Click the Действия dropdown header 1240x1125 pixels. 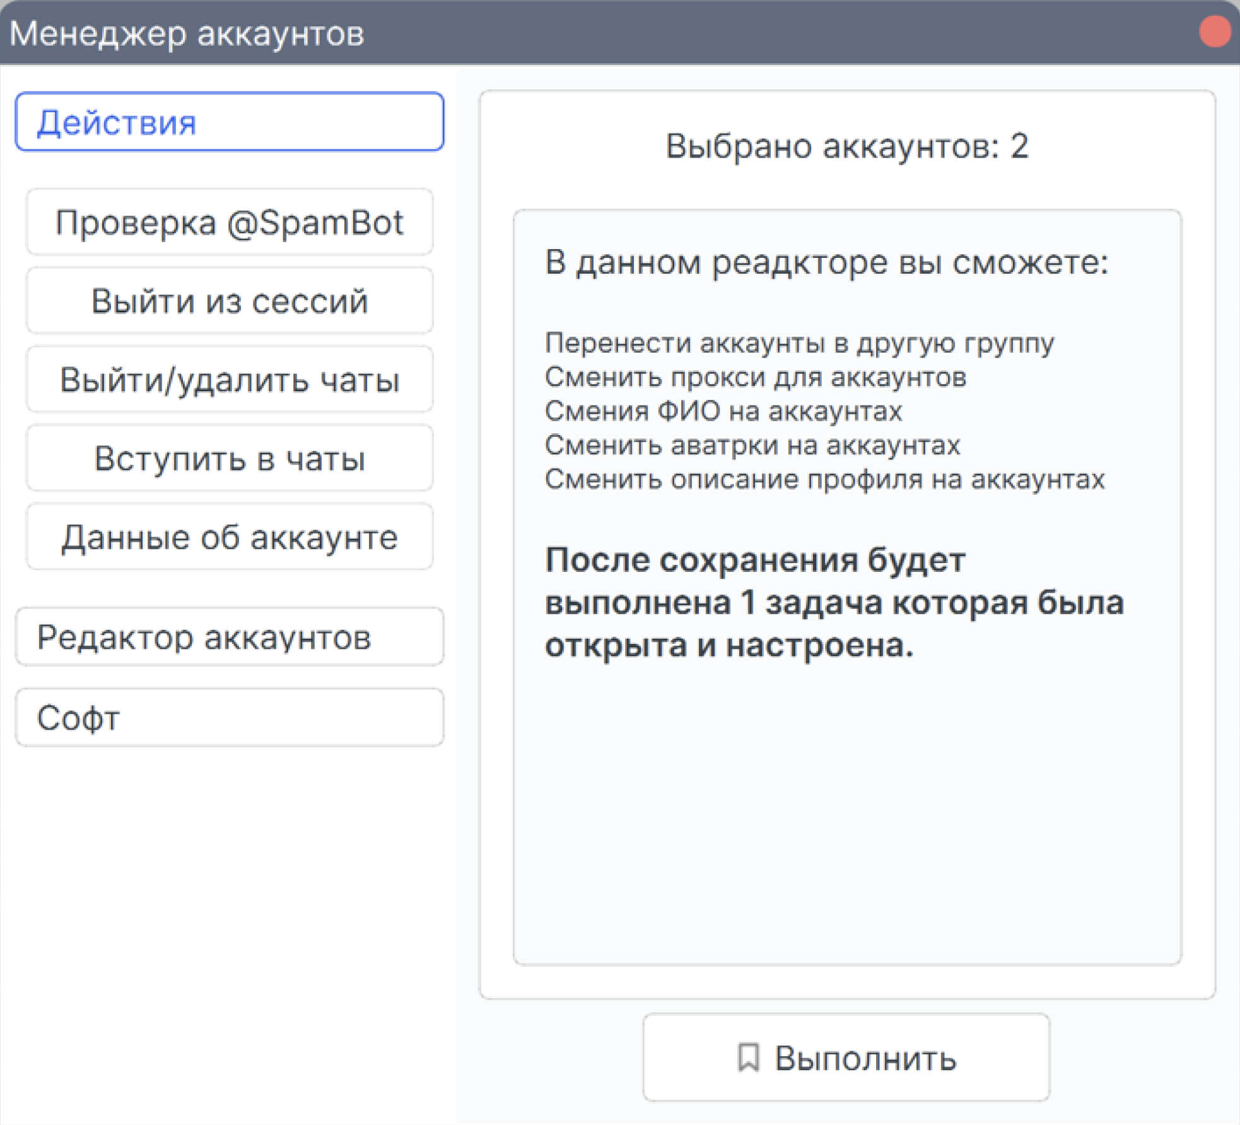[x=231, y=122]
